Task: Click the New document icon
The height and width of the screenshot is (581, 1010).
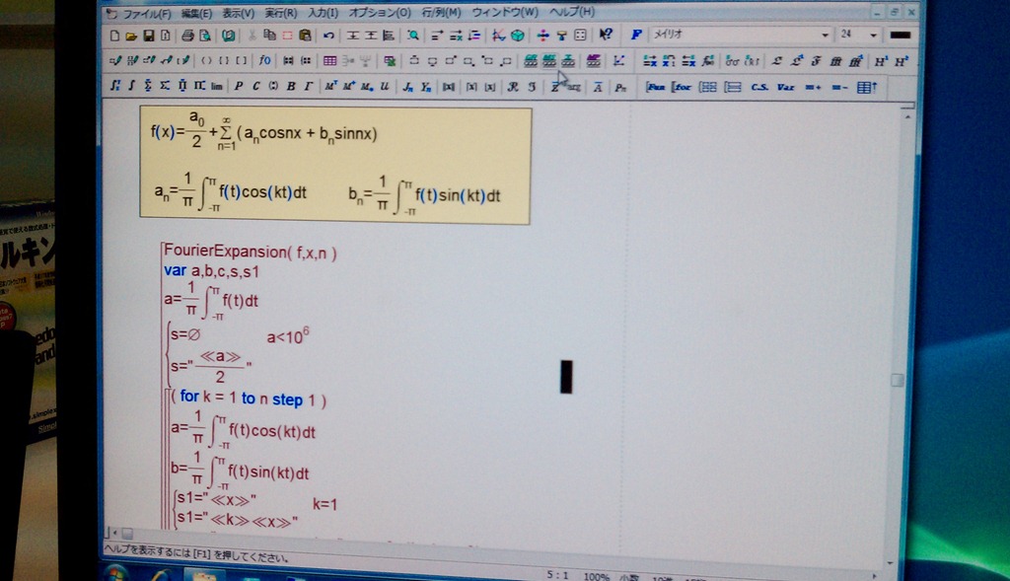Action: (115, 36)
